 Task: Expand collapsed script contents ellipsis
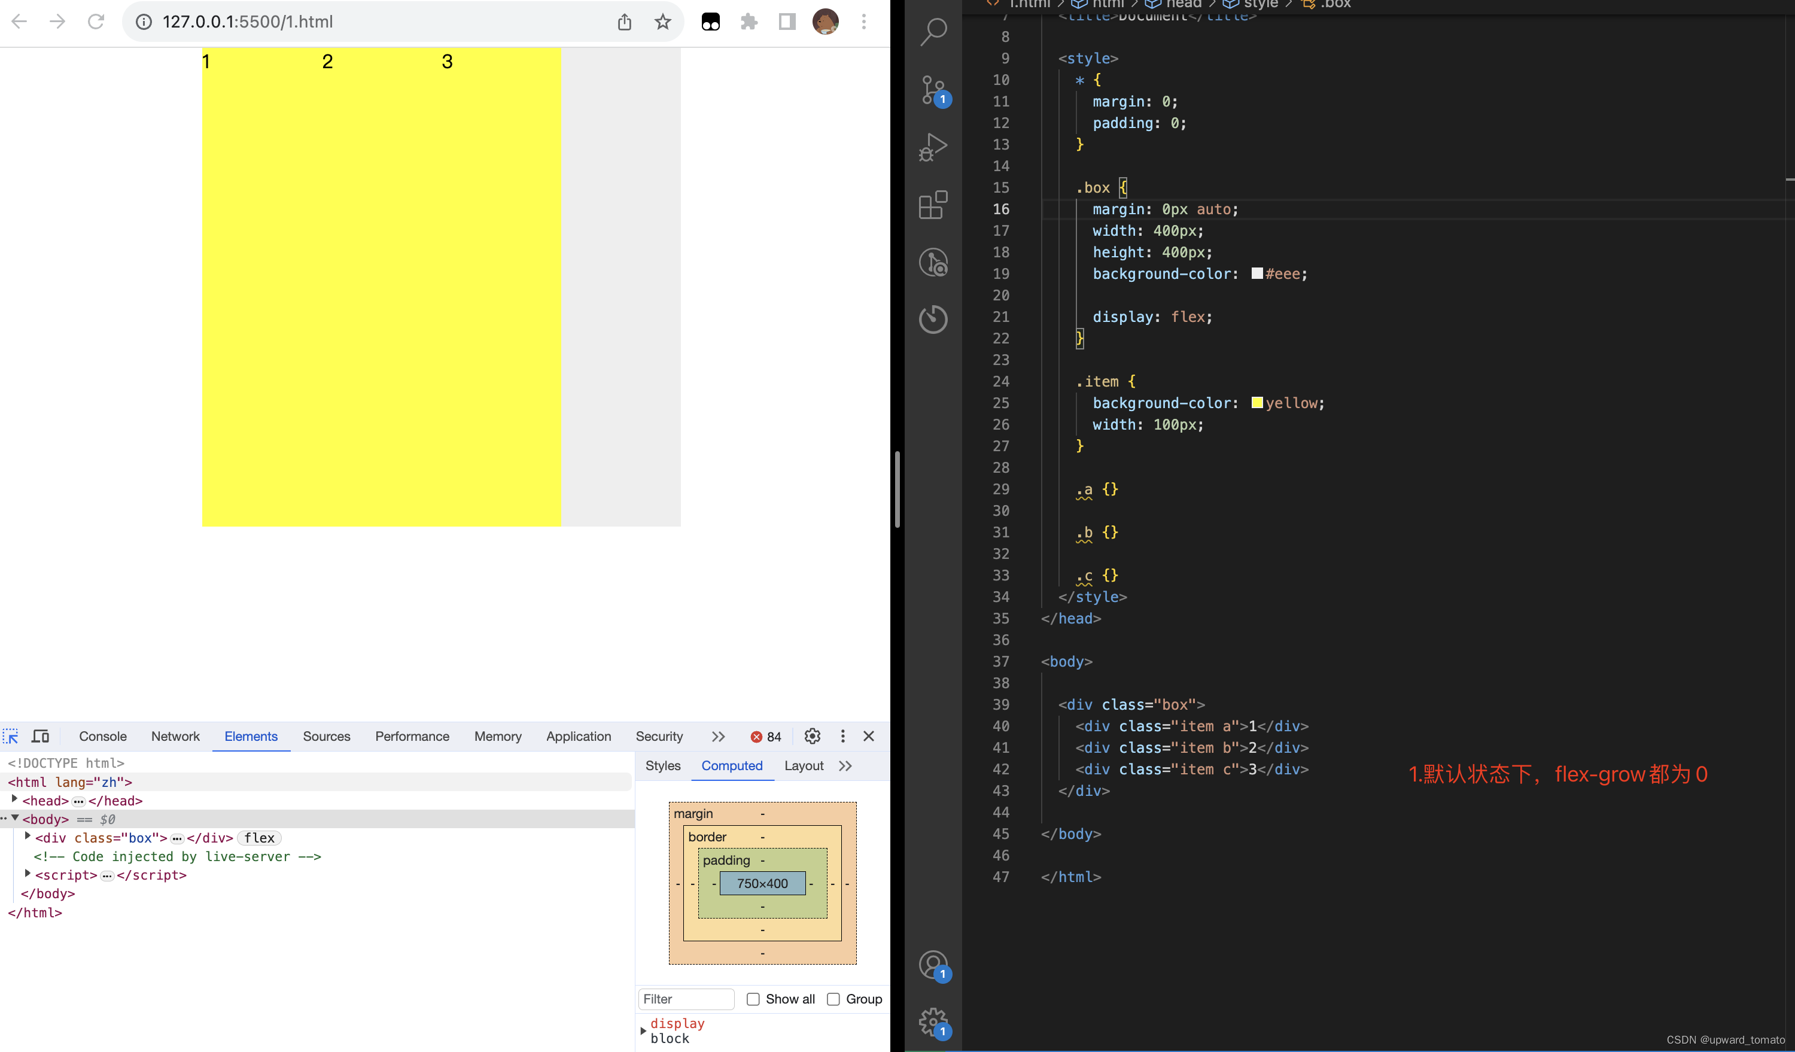point(107,875)
